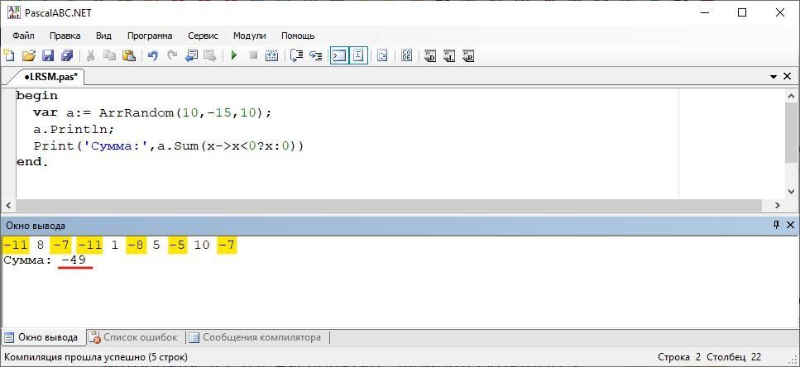The width and height of the screenshot is (800, 367).
Task: Expand the open documents list arrow
Action: coord(774,76)
